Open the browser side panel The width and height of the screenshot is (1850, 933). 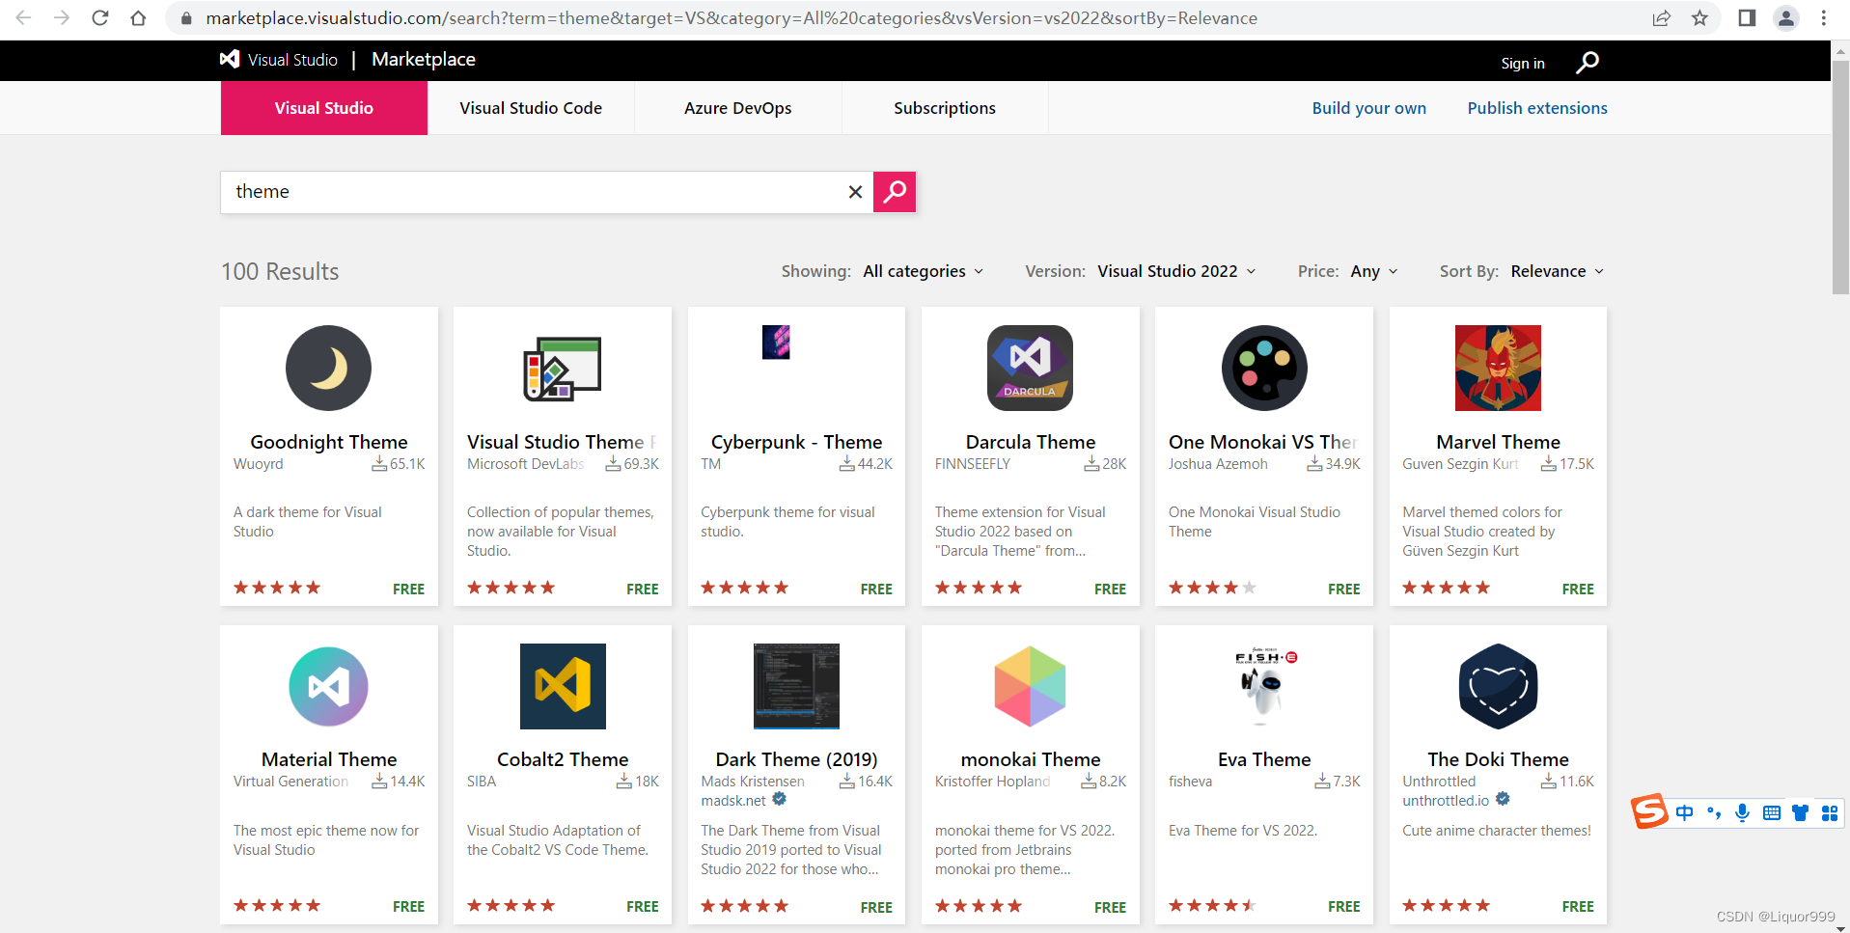[1747, 18]
